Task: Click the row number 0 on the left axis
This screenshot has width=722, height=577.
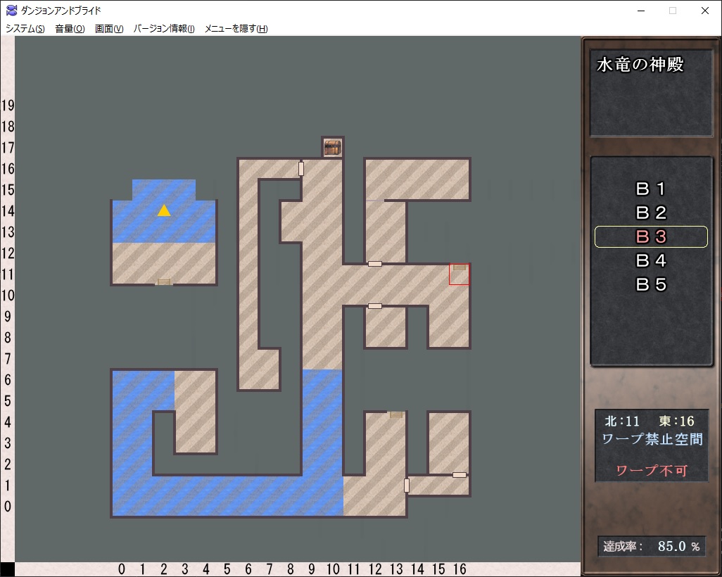Action: pos(8,507)
